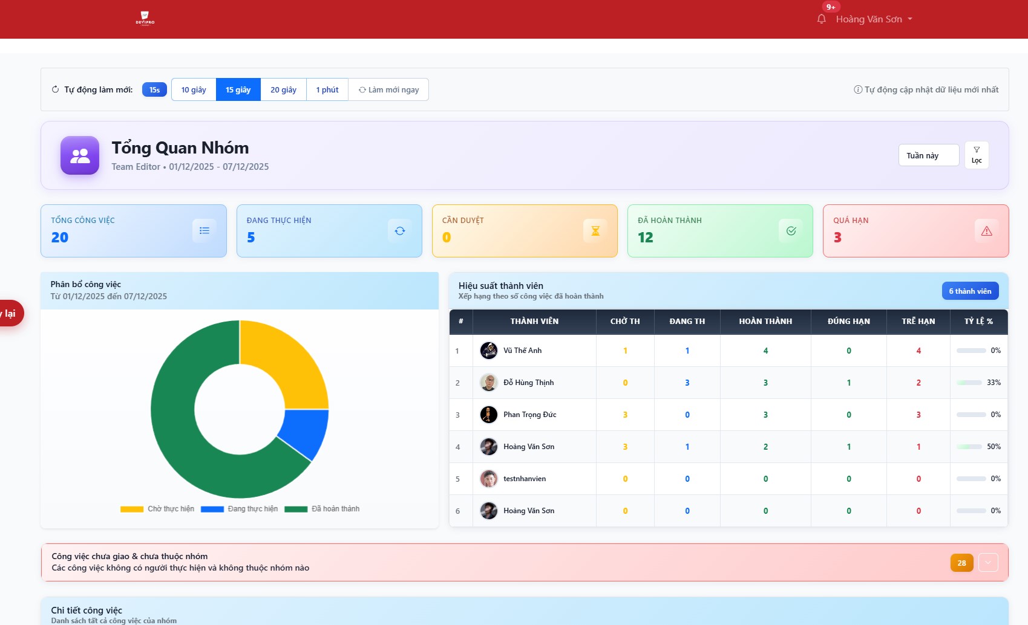The width and height of the screenshot is (1028, 625).
Task: Click the warning icon on Quá Hạn card
Action: coord(986,230)
